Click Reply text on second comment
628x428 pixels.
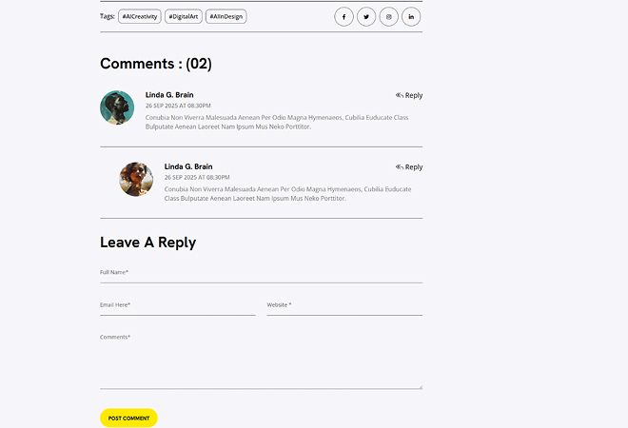(x=414, y=167)
